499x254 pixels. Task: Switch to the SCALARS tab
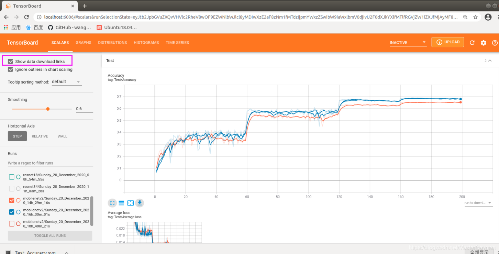tap(60, 43)
